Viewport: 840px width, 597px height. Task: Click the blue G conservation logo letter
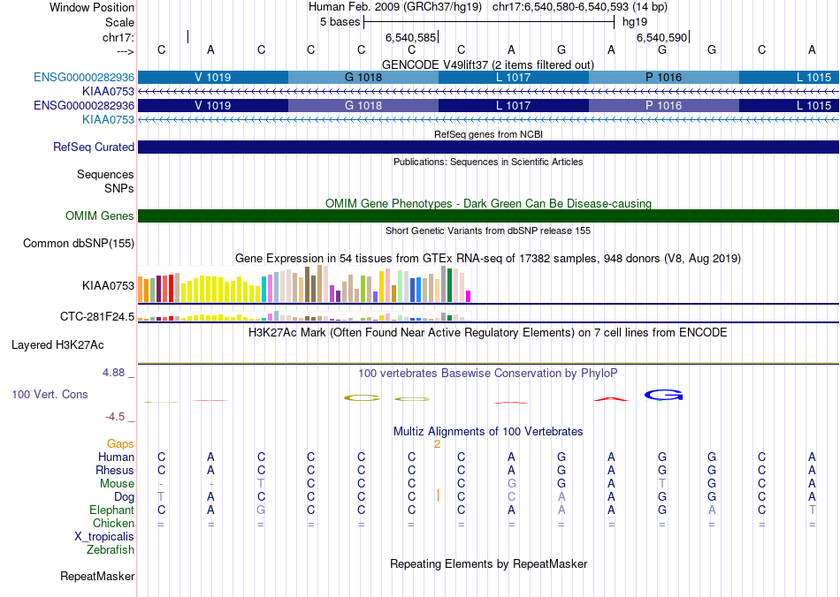663,395
